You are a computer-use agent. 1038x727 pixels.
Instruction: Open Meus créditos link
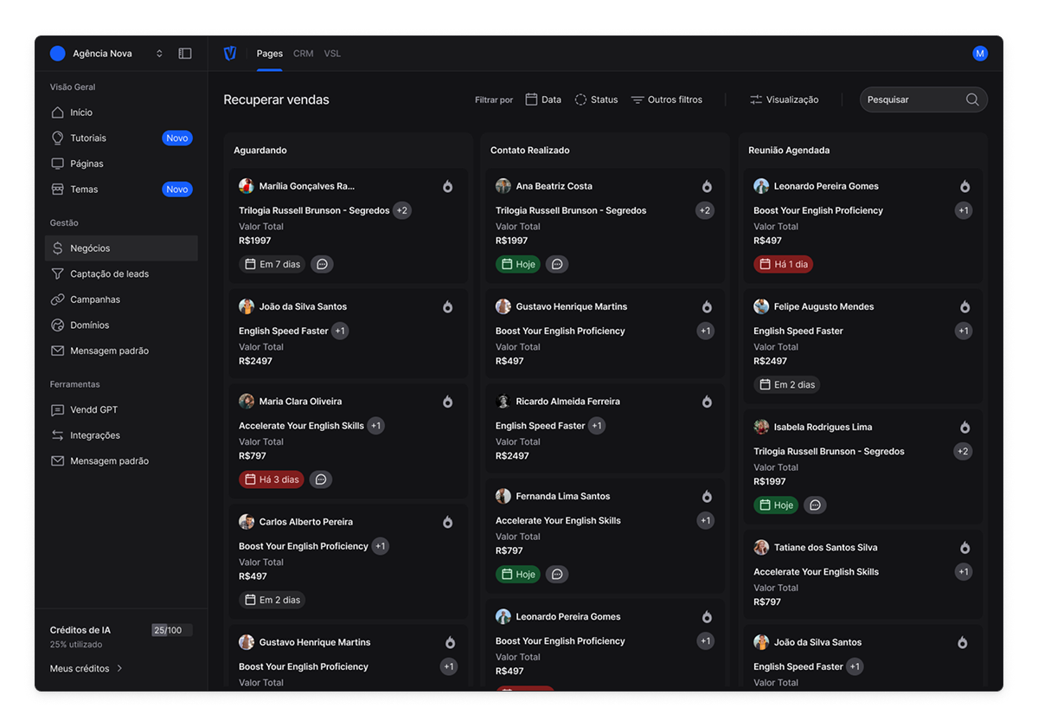pos(86,668)
